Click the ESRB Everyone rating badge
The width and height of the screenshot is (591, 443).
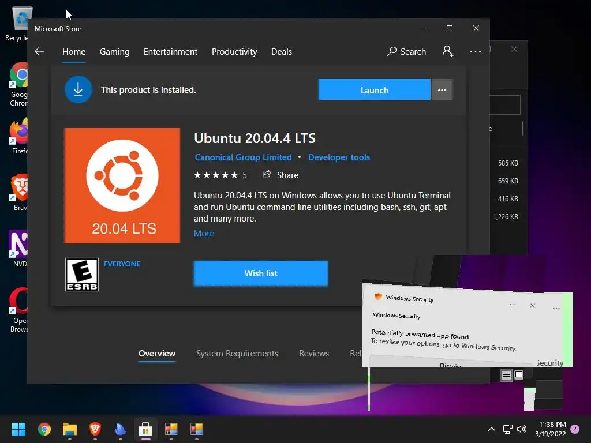coord(82,275)
